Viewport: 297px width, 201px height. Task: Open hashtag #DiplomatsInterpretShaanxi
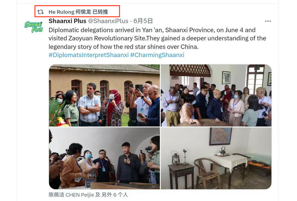(x=89, y=55)
